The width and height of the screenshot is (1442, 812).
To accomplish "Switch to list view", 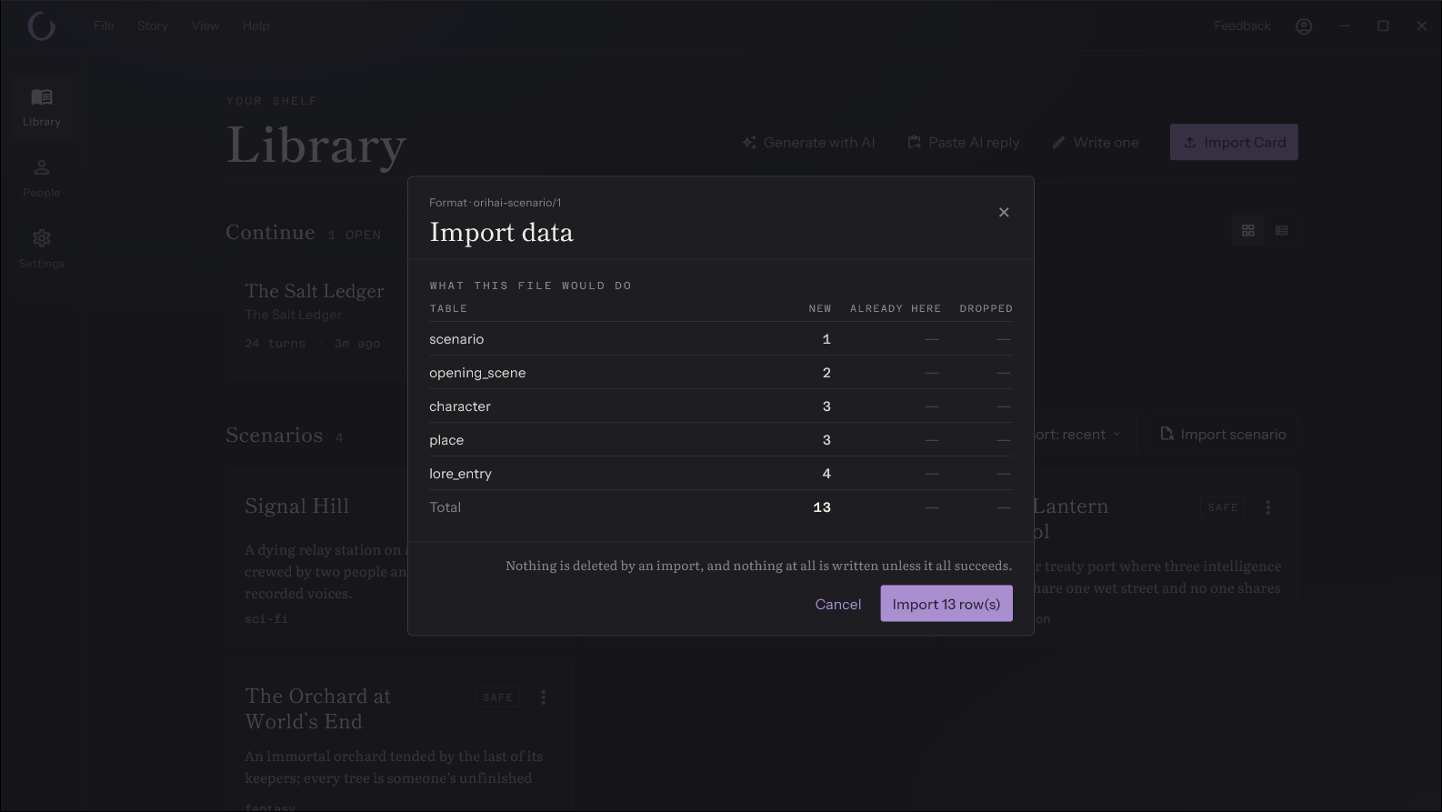I will pyautogui.click(x=1282, y=230).
